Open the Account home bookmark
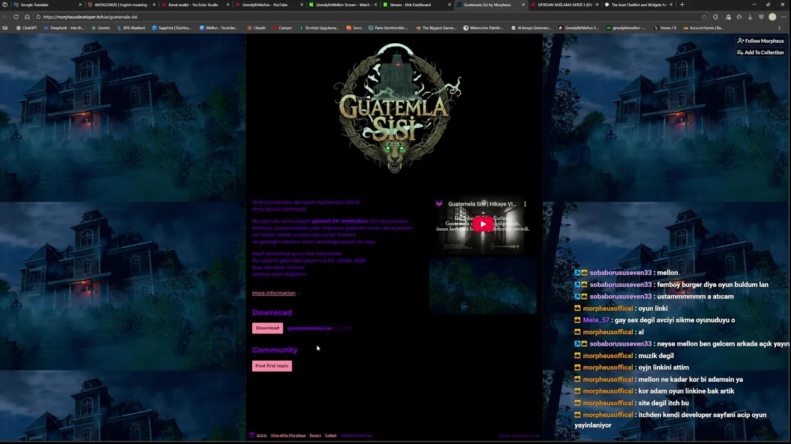 pos(703,28)
